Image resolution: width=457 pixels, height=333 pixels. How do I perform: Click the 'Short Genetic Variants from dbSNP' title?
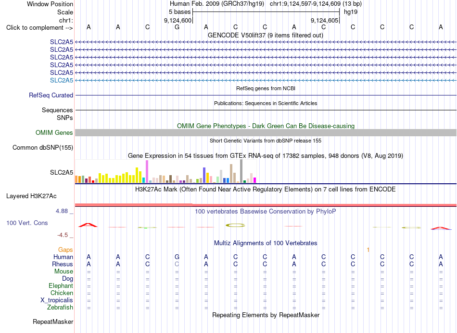click(266, 141)
